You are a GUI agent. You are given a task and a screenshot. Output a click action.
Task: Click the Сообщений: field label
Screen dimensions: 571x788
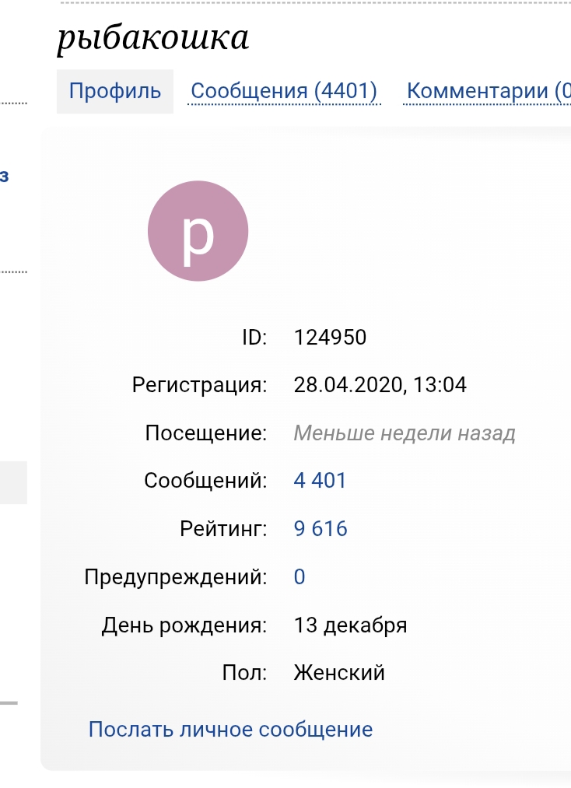coord(205,481)
